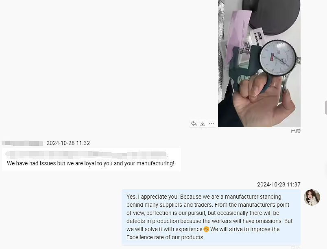Click the blurred first line of received message

[x=87, y=155]
